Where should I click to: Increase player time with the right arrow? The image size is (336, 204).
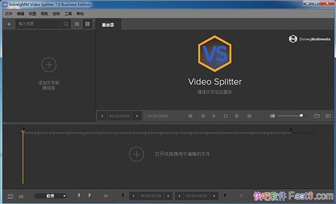pyautogui.click(x=137, y=116)
